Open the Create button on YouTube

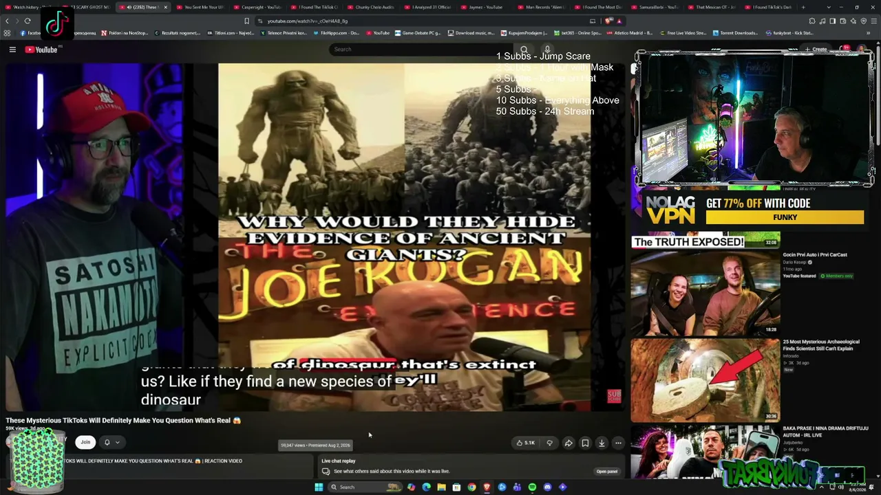pos(816,49)
